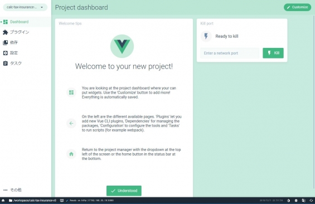Open the プラグイン (Plugins) page
Screen dimensions: 315x204
[x=26, y=32]
